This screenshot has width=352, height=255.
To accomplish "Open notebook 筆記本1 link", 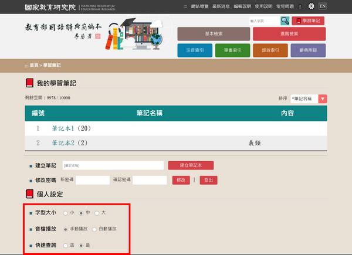I will tap(63, 128).
